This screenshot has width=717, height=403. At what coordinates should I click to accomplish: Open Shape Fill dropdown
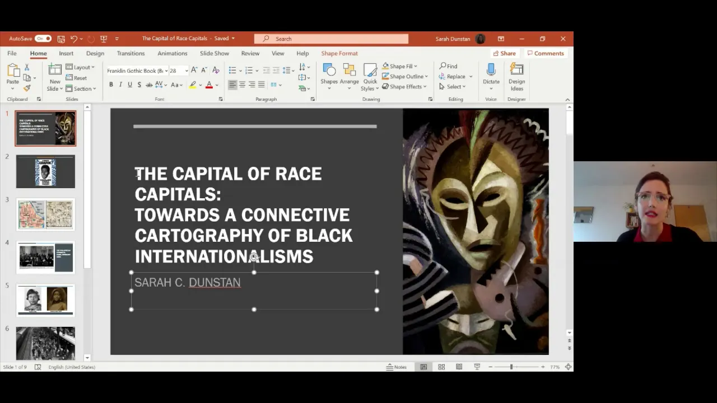tap(399, 66)
